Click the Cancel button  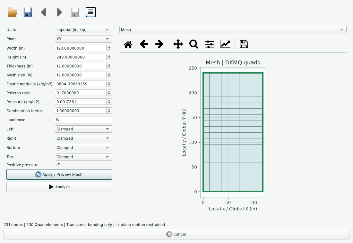[x=176, y=234]
